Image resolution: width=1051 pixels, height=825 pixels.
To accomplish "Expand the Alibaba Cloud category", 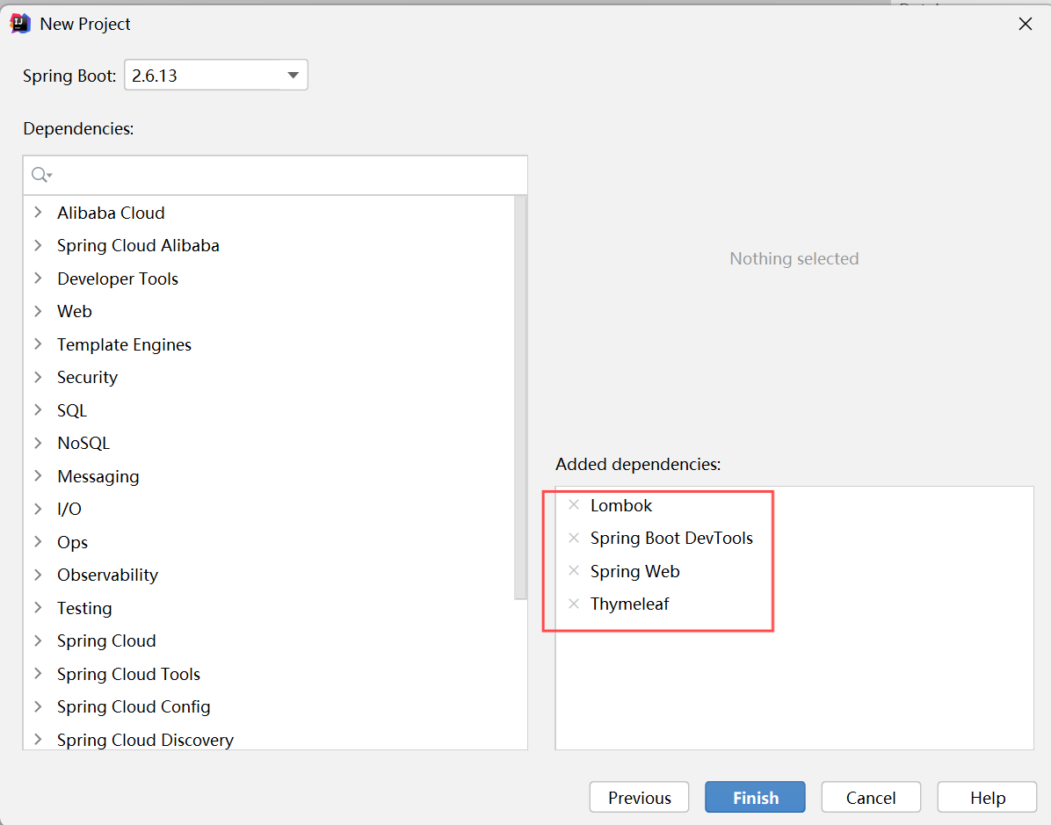I will (x=38, y=213).
